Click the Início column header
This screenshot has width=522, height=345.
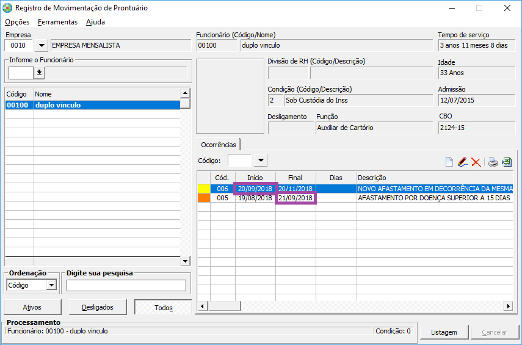point(255,178)
